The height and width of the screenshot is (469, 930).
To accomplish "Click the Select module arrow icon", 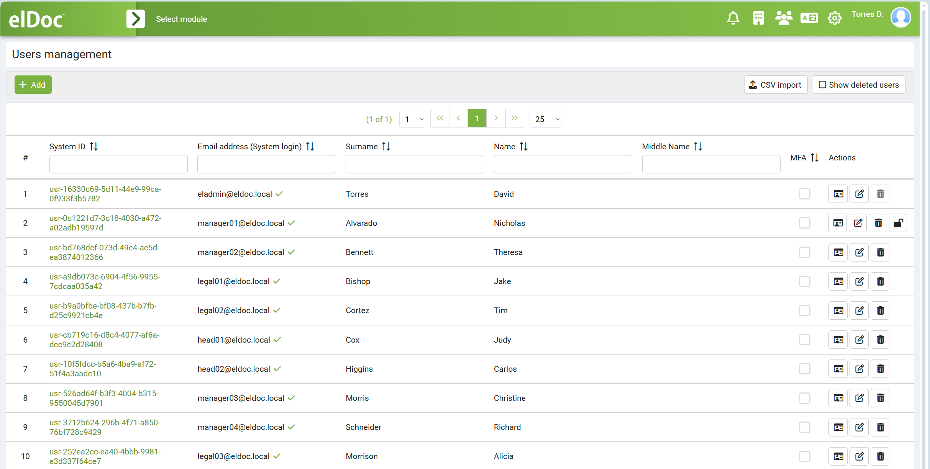I will pyautogui.click(x=136, y=19).
